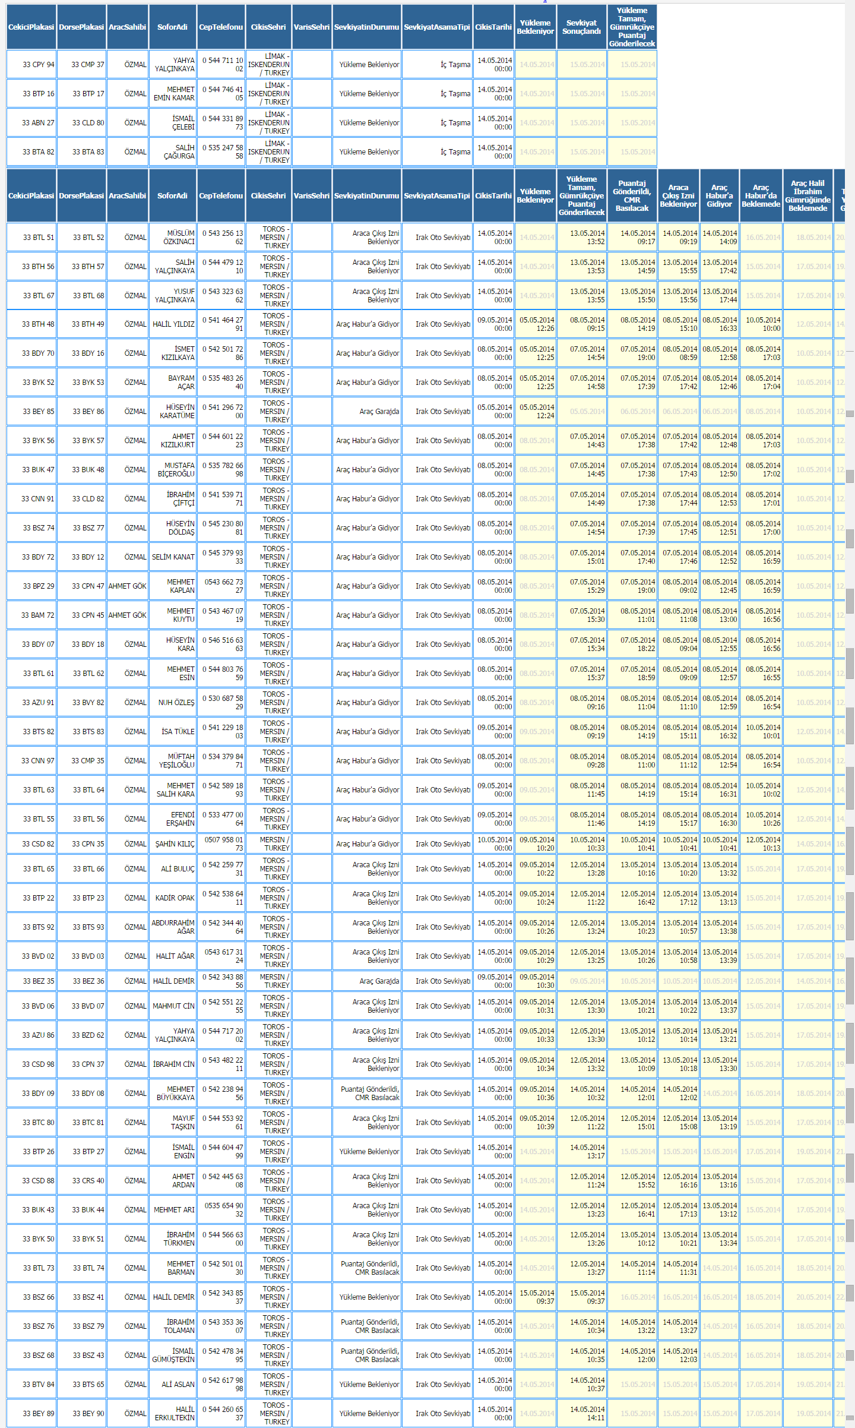Select tractor plate cell "33 BTV 84"
The height and width of the screenshot is (1428, 855).
click(31, 1384)
